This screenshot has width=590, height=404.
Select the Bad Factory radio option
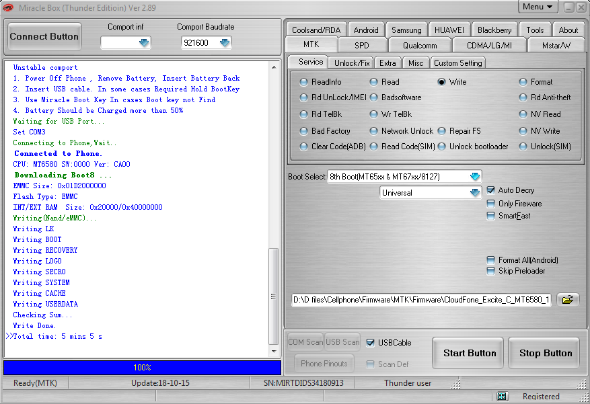303,131
